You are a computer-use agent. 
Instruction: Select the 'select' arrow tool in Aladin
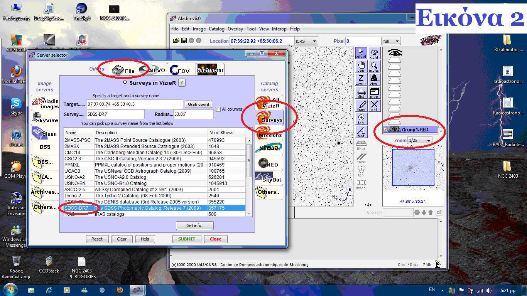[x=361, y=53]
